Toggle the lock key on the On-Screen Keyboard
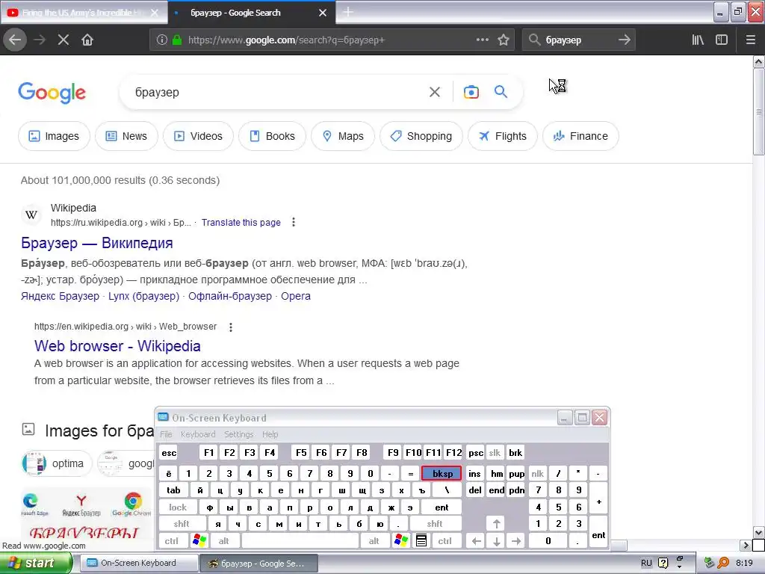Viewport: 765px width, 574px height. coord(178,507)
